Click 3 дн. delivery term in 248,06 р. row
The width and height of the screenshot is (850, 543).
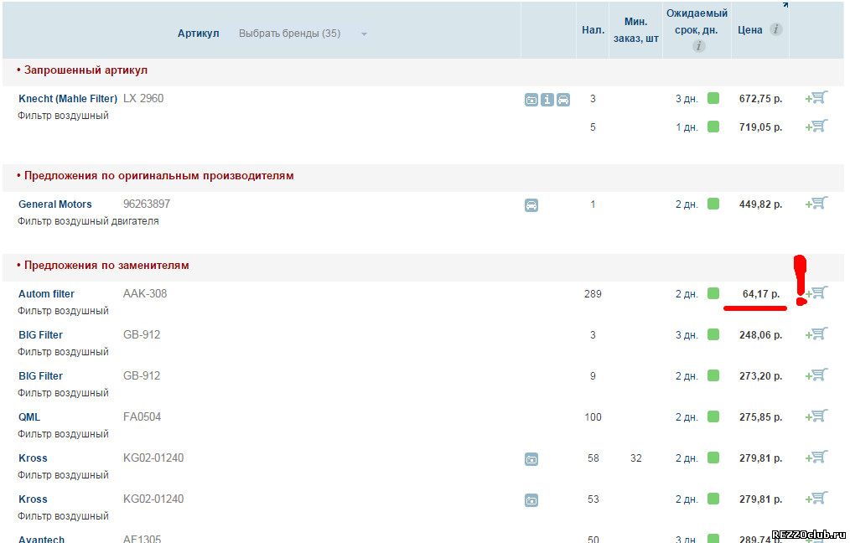[x=687, y=335]
